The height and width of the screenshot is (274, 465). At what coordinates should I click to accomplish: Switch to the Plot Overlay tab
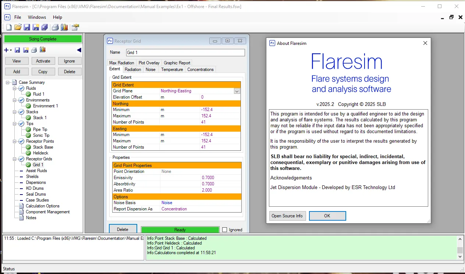[149, 63]
